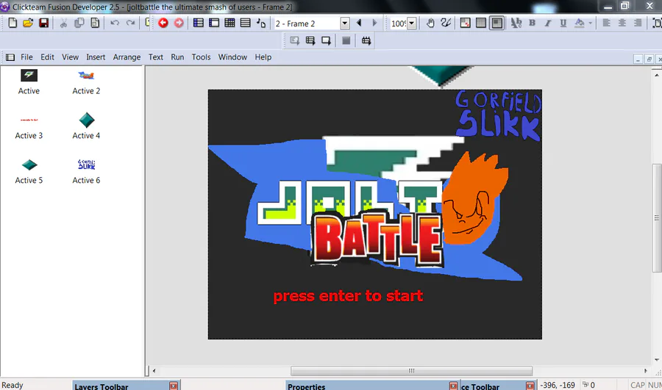Open the Data Elements icon
This screenshot has height=390, width=662.
point(261,23)
